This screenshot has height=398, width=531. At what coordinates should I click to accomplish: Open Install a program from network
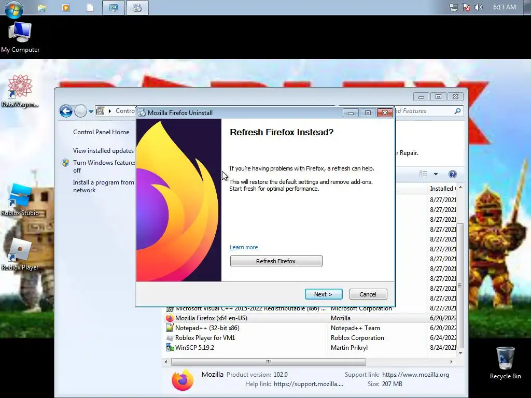104,186
